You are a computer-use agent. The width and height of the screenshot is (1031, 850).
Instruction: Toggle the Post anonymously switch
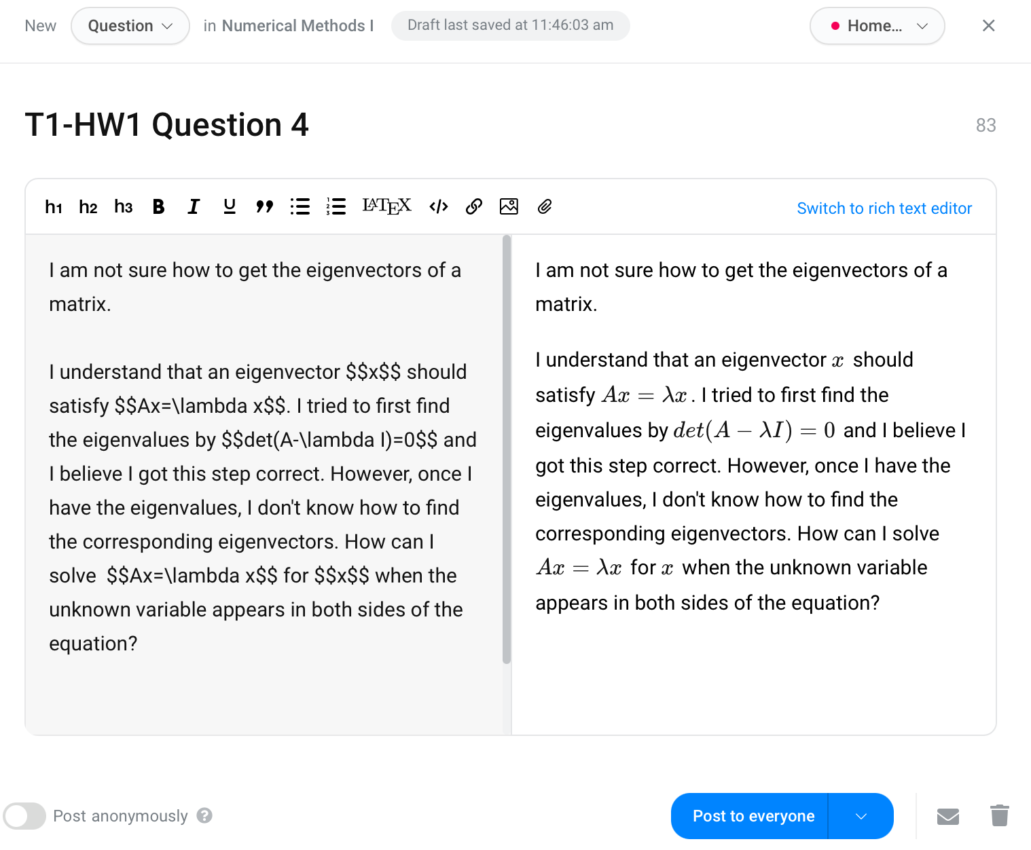[x=24, y=816]
